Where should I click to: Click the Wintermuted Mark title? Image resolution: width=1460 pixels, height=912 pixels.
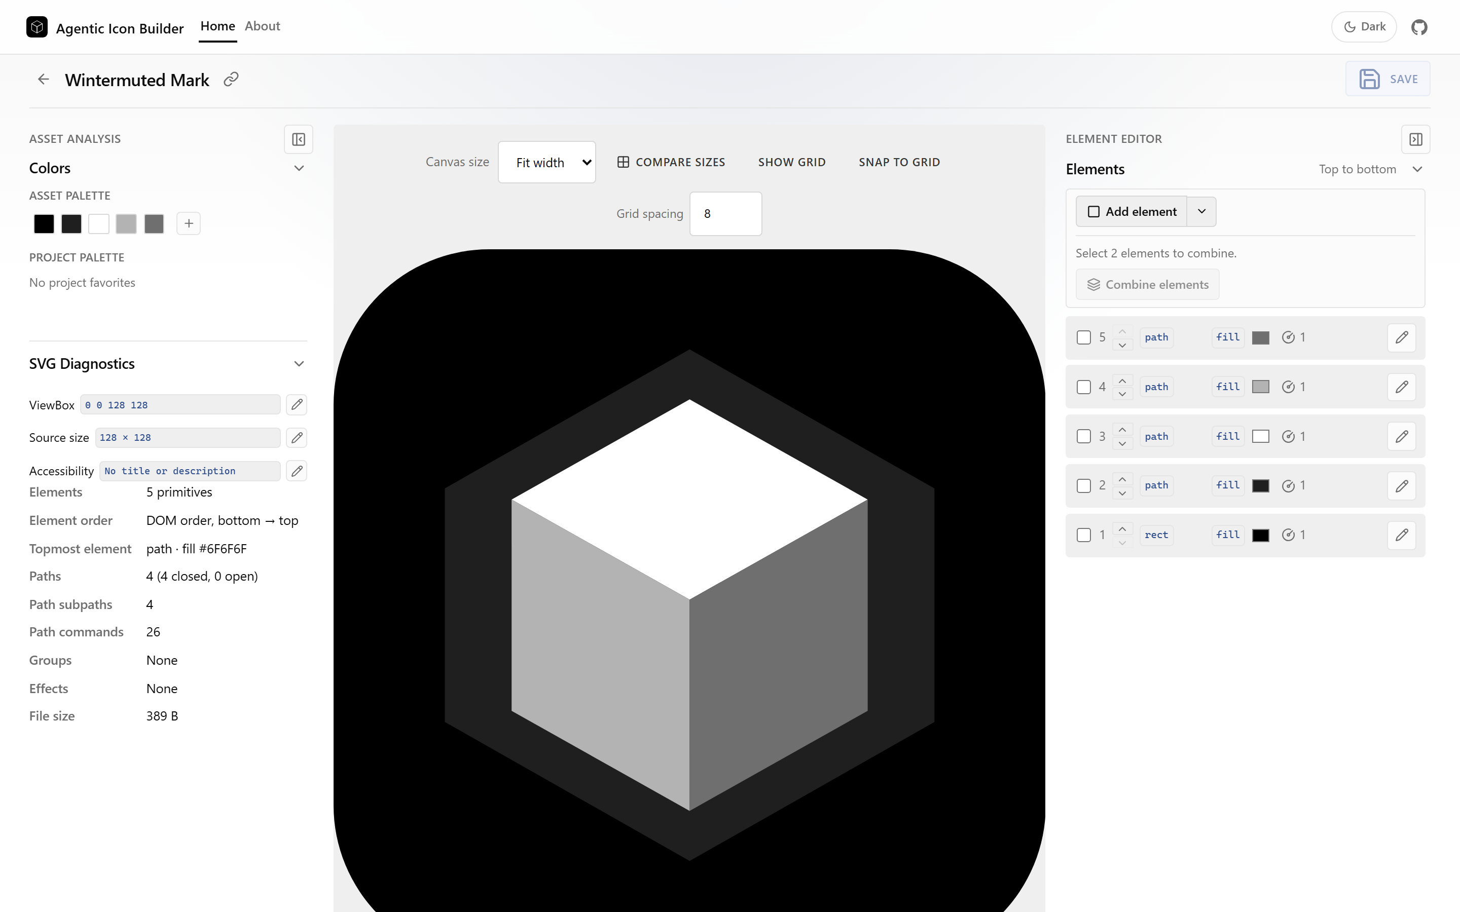pos(137,80)
